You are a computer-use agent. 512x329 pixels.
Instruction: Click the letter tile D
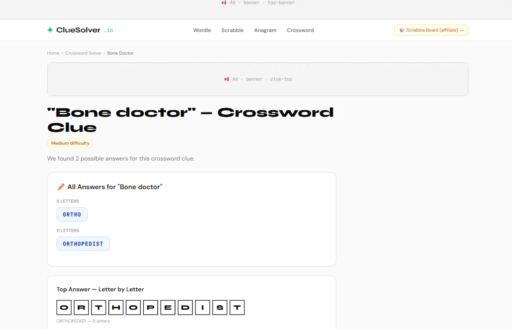click(185, 308)
